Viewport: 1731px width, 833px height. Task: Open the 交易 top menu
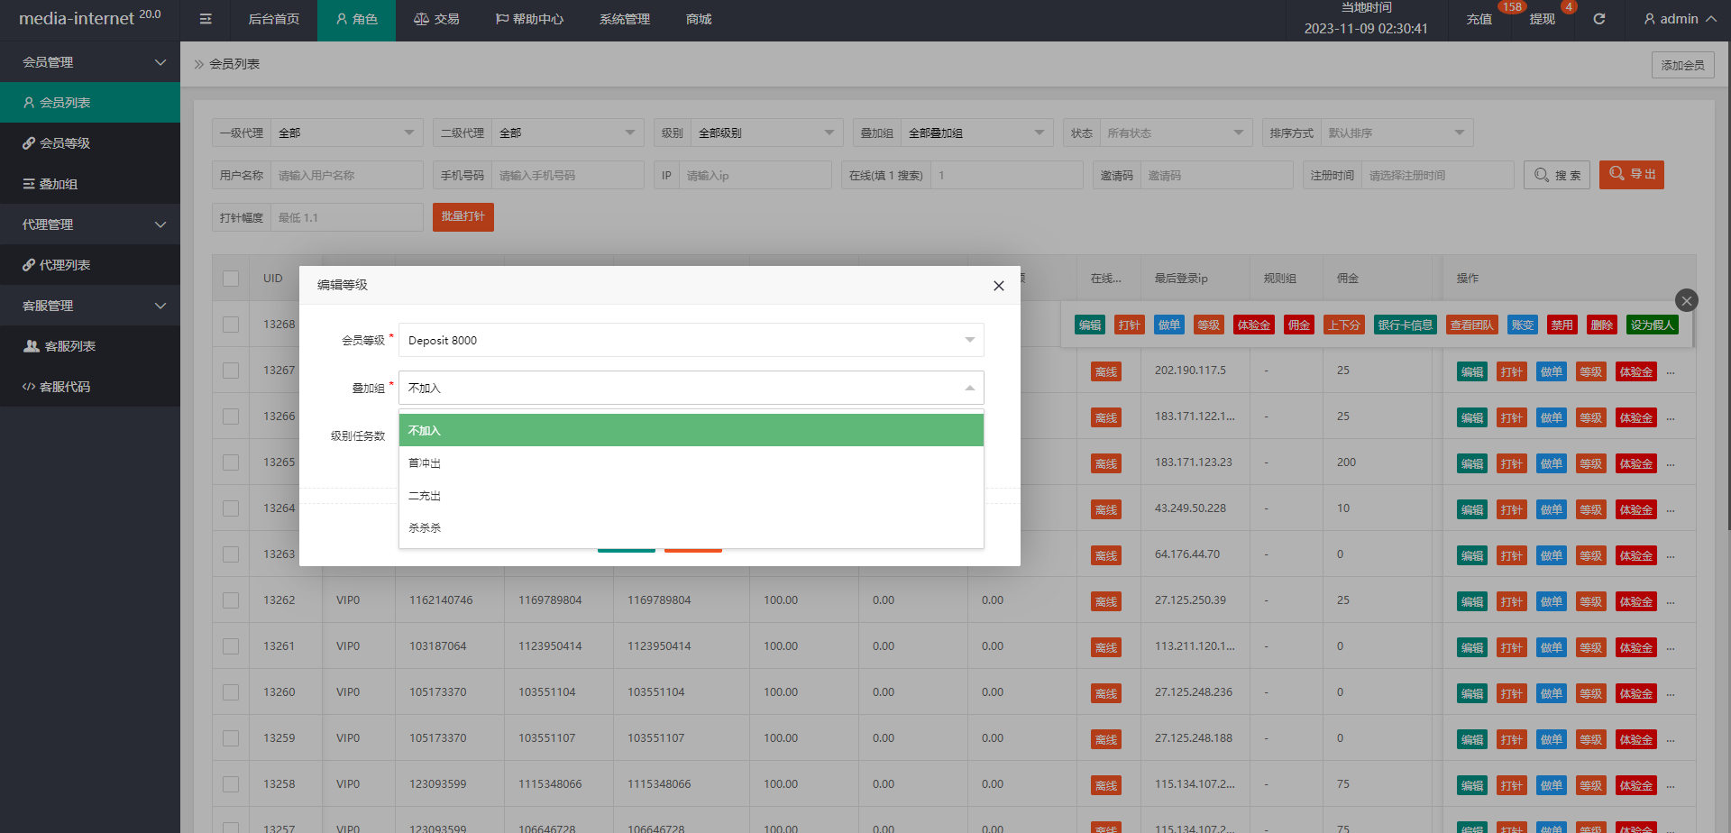436,19
